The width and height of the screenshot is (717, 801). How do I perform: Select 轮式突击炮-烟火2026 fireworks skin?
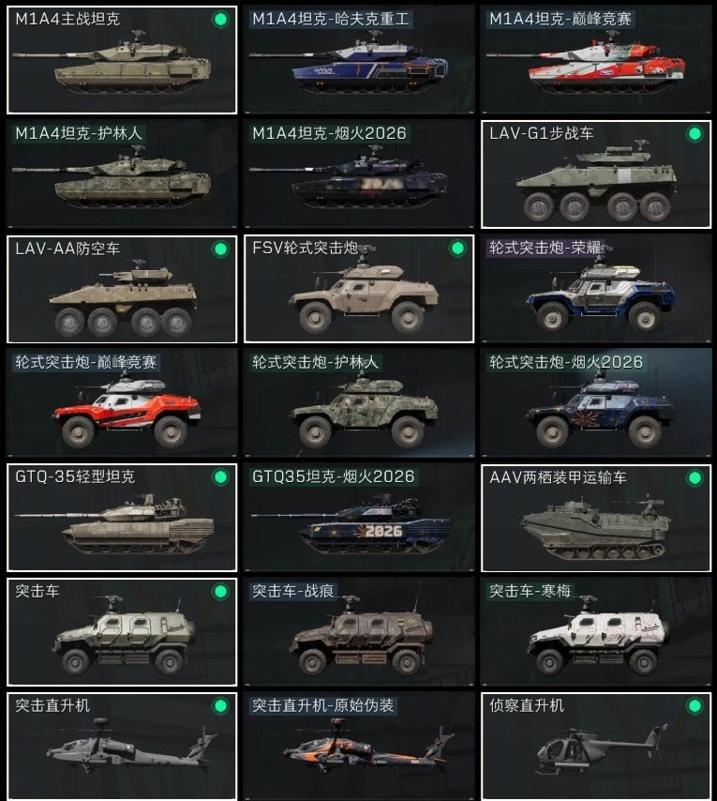tap(596, 403)
